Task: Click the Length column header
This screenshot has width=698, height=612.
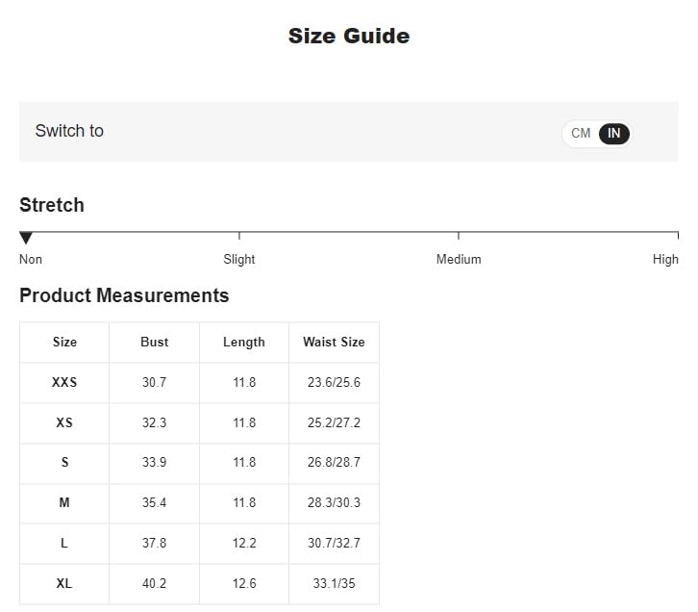Action: click(244, 342)
